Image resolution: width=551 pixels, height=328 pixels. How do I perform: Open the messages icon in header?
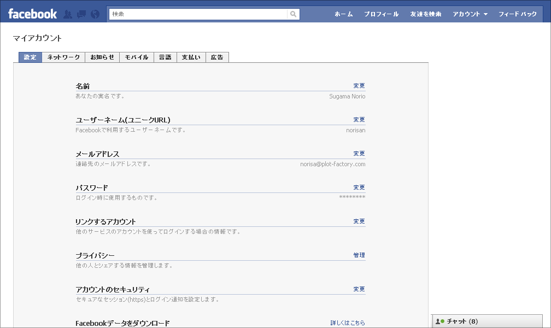coord(81,14)
